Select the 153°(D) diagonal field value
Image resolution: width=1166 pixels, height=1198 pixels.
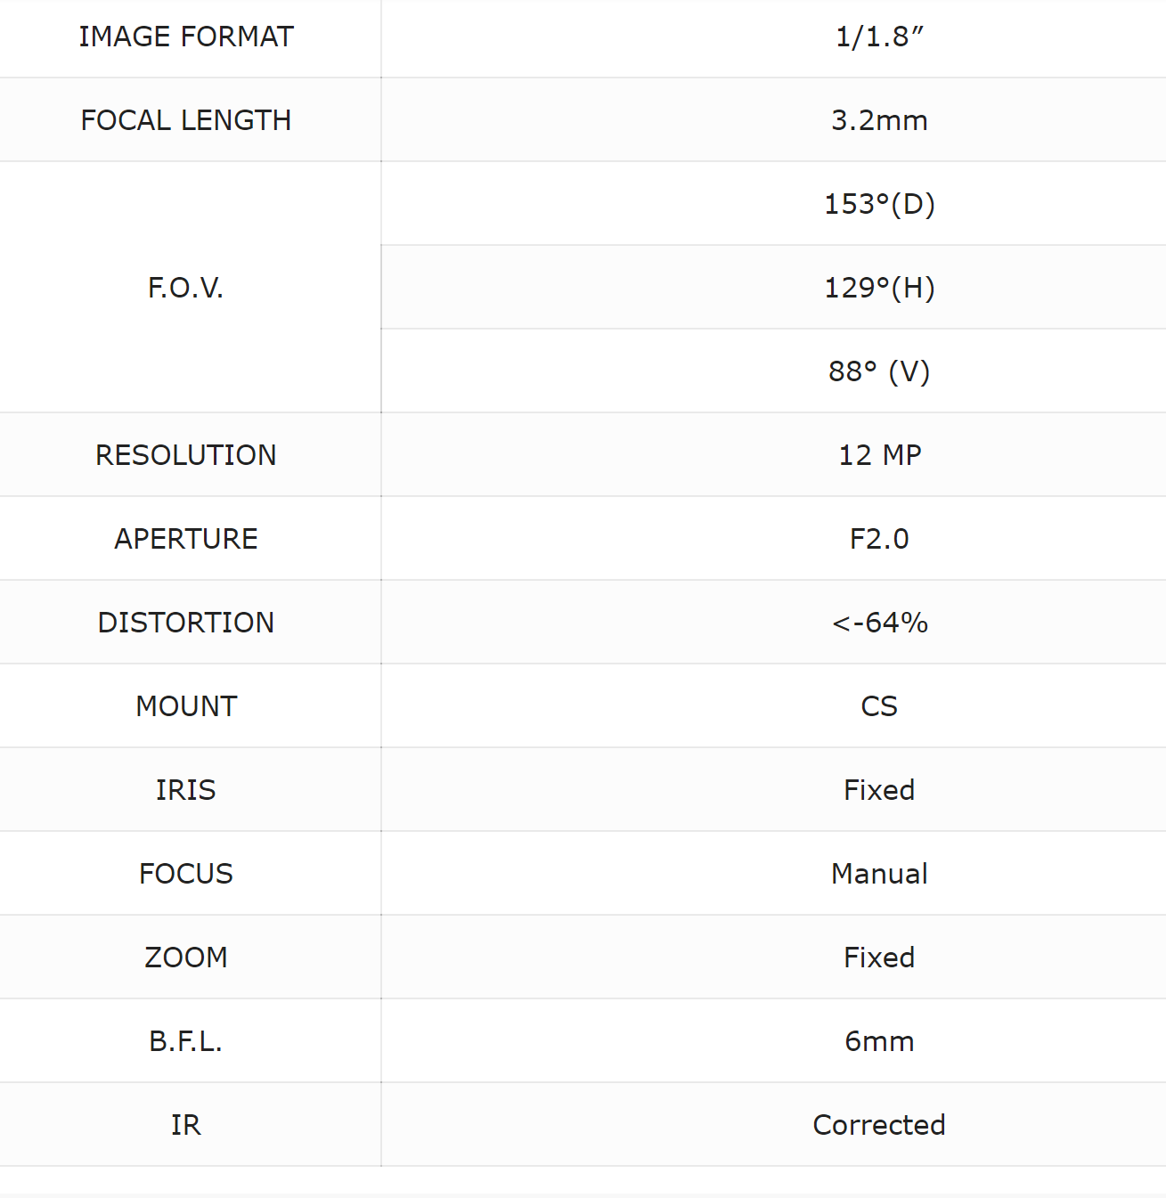pos(879,204)
